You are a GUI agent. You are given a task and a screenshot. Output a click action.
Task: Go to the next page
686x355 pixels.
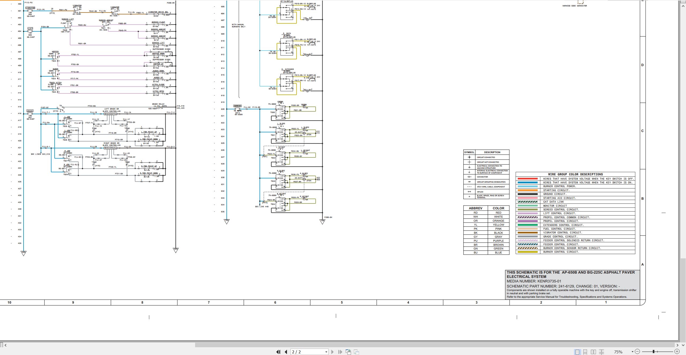coord(333,352)
